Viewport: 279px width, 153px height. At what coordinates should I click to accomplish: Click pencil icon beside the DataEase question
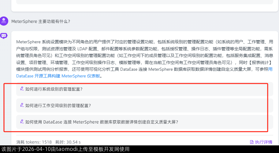pos(22,121)
